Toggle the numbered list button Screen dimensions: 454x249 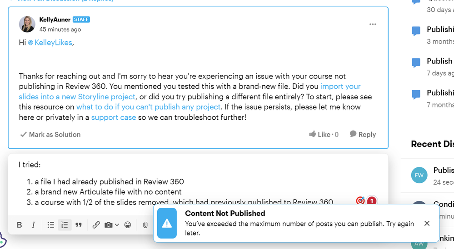(x=65, y=225)
